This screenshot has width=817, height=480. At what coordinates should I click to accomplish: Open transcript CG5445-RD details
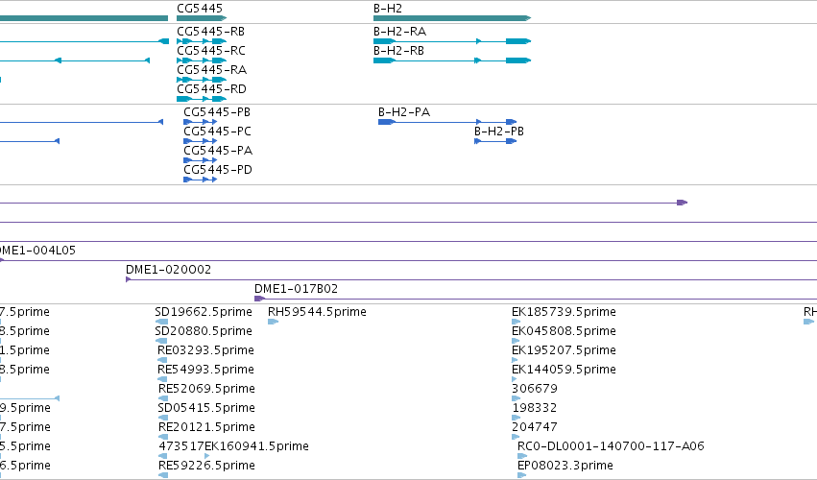[211, 89]
